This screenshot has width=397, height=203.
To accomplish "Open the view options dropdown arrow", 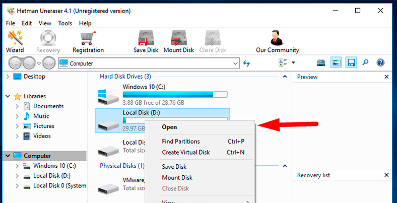I will [293, 62].
